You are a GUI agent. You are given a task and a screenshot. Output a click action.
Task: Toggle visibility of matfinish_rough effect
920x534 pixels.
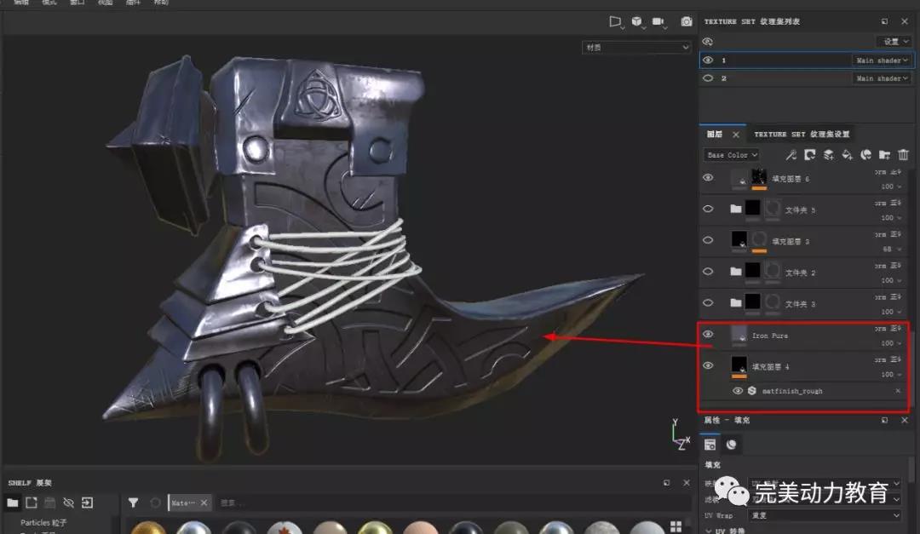[738, 391]
